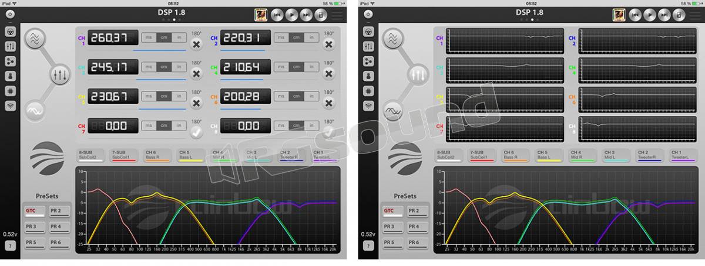This screenshot has width=705, height=266.
Task: Open the hamburger menu in left screen
Action: 337,15
